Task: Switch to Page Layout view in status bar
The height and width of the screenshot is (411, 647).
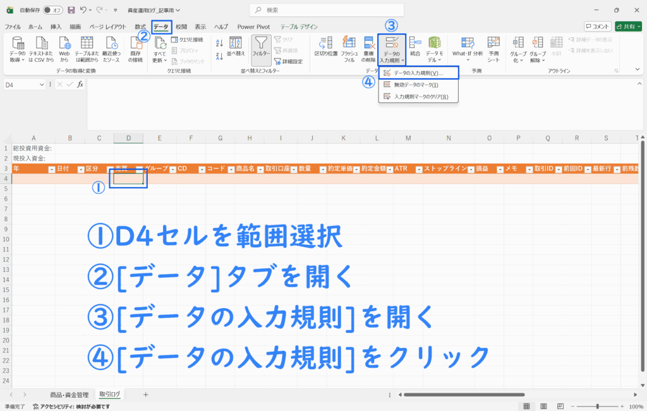Action: pos(542,406)
